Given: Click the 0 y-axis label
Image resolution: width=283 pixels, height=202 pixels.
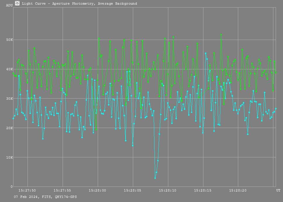Looking at the screenshot, I should (12, 187).
